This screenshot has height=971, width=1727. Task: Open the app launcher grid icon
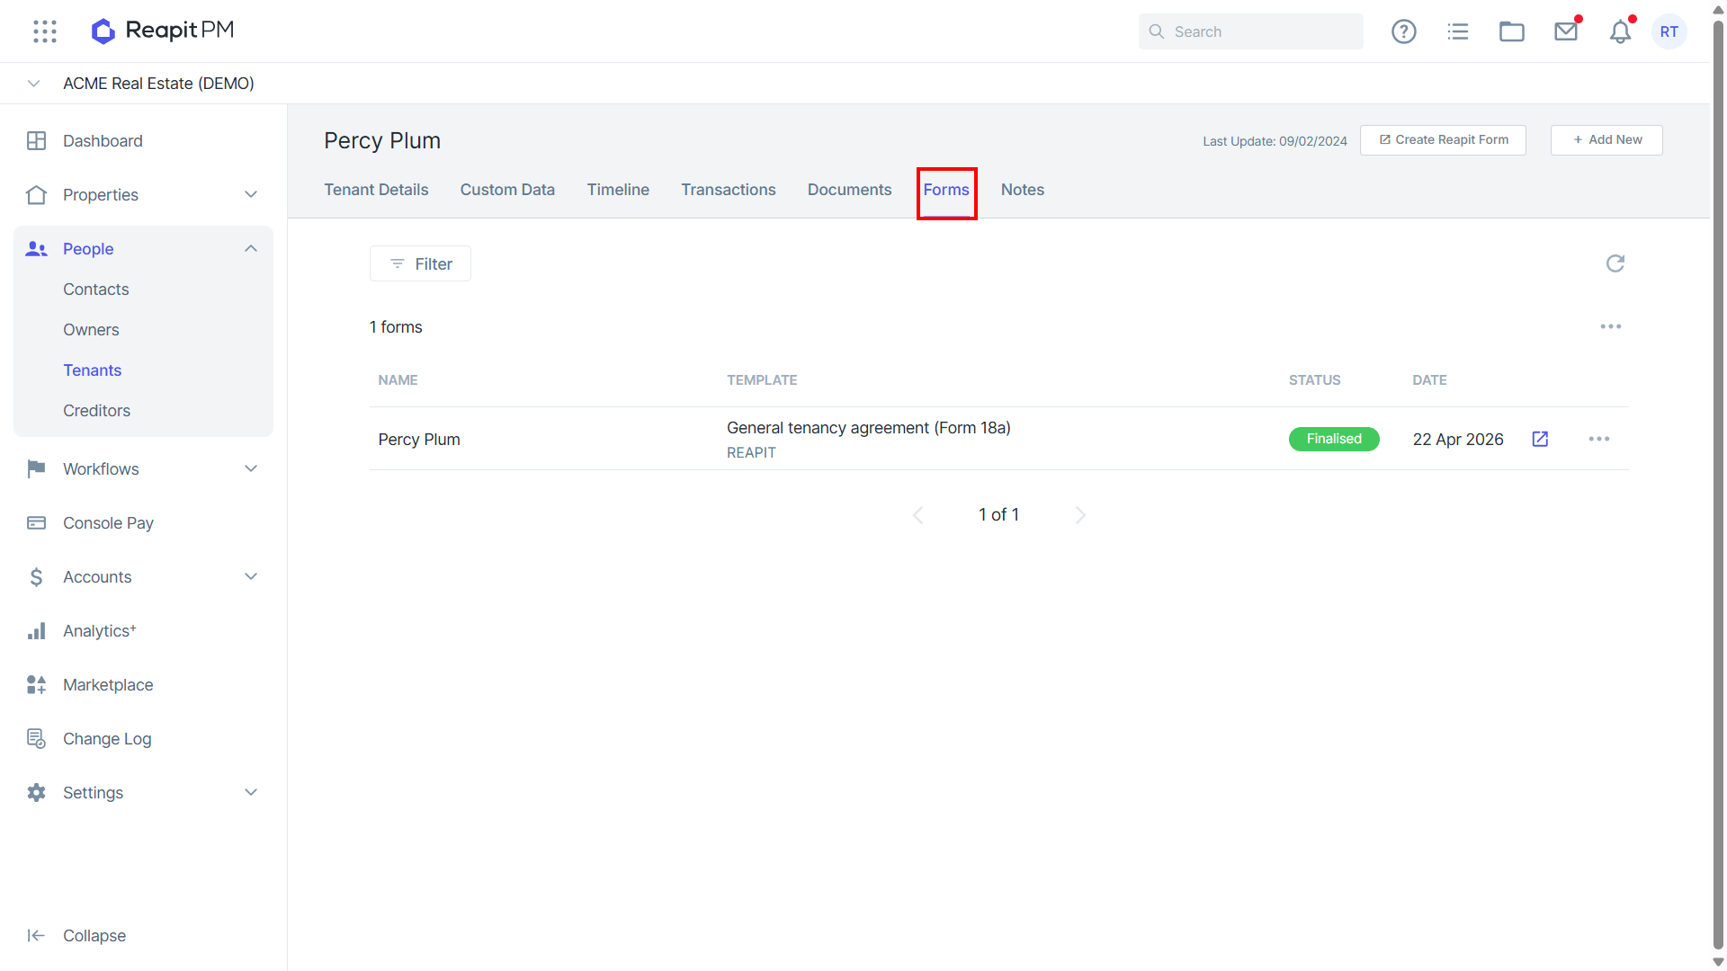pos(45,31)
